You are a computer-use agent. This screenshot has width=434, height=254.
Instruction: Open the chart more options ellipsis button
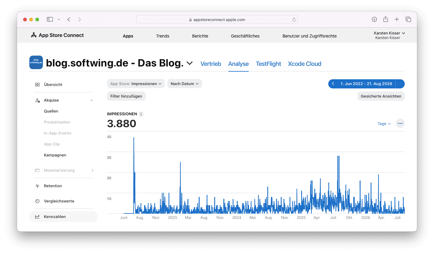click(x=400, y=123)
